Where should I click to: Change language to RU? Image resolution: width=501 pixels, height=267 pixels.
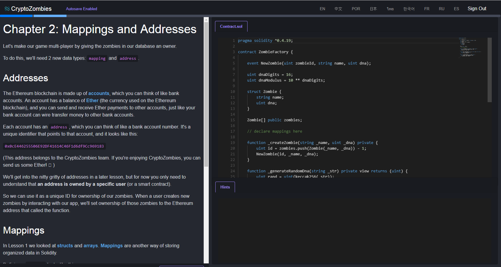point(442,9)
